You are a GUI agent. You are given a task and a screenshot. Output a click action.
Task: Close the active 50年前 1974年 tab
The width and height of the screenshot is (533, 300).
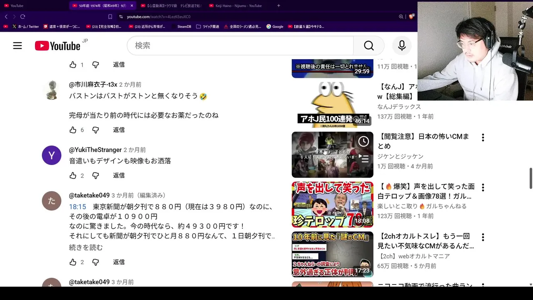pos(132,5)
